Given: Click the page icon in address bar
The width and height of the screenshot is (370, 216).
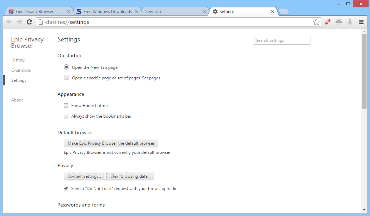Looking at the screenshot, I should click(41, 22).
